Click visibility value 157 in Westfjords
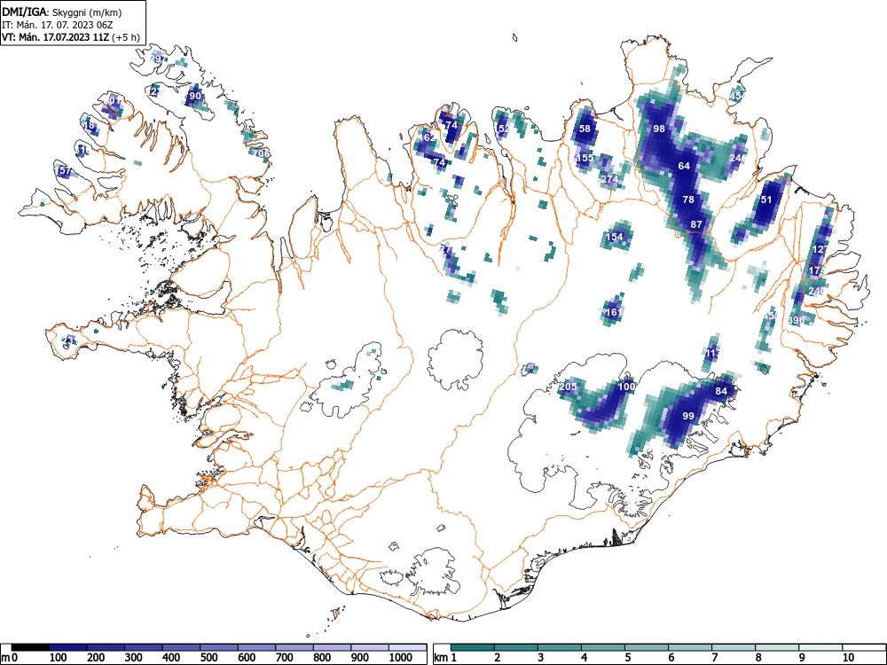The height and width of the screenshot is (665, 887). [x=64, y=170]
